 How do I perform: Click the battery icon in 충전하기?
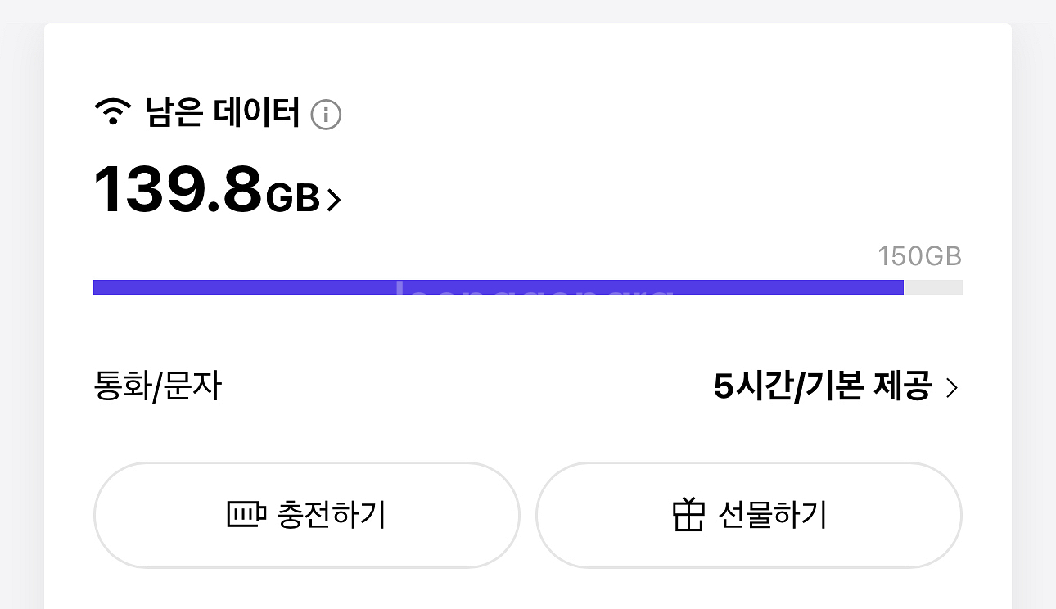[246, 515]
